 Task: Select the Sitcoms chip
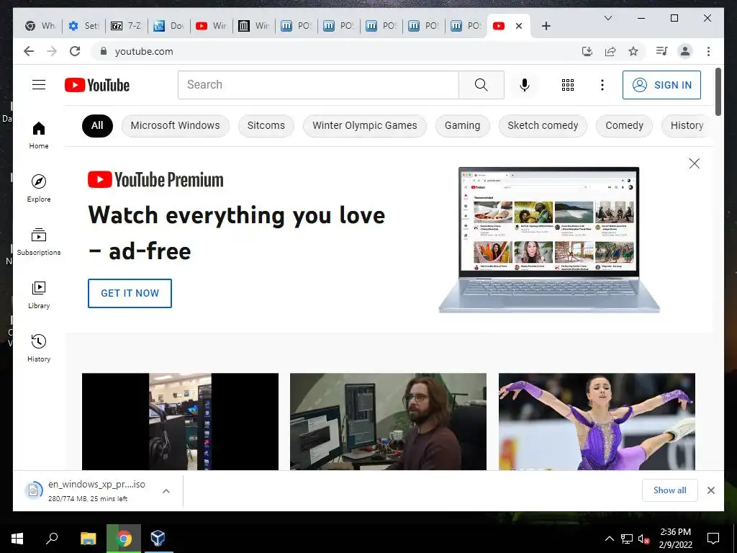(x=266, y=125)
